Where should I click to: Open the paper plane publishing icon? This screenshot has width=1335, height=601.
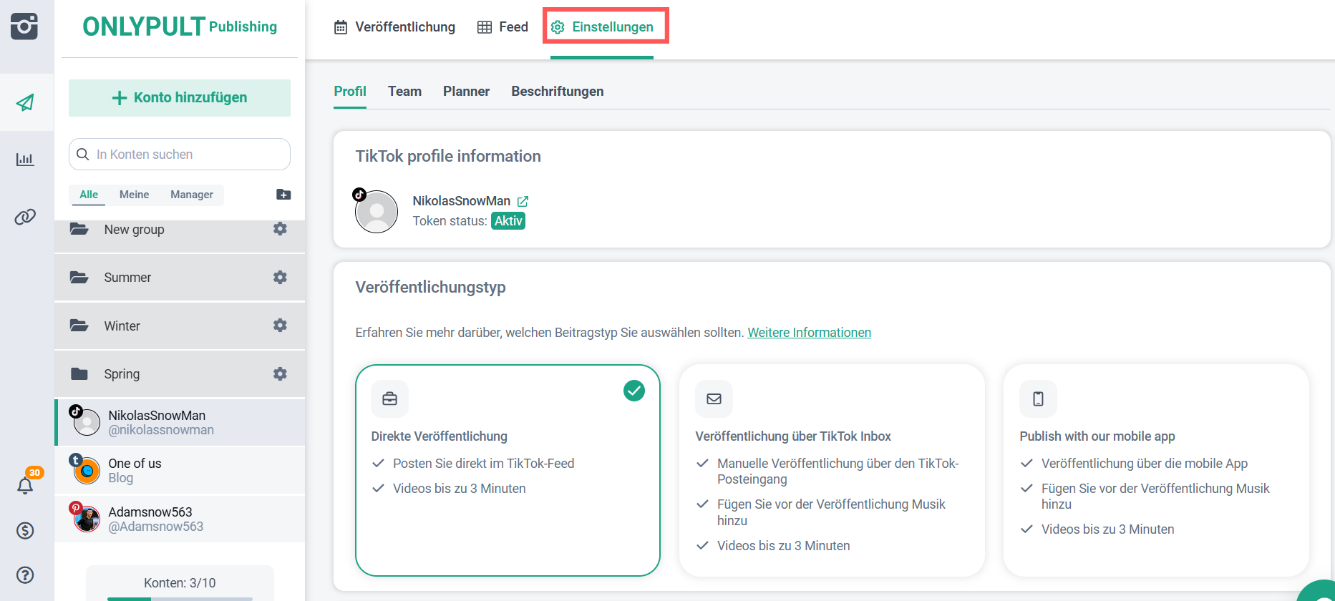(x=26, y=102)
